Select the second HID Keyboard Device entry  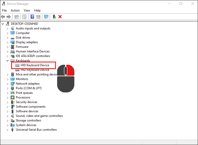click(35, 70)
